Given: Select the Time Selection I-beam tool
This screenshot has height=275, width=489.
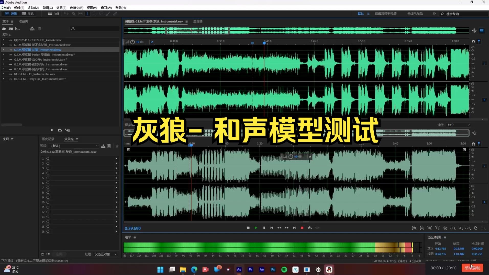Looking at the screenshot, I should tap(87, 14).
